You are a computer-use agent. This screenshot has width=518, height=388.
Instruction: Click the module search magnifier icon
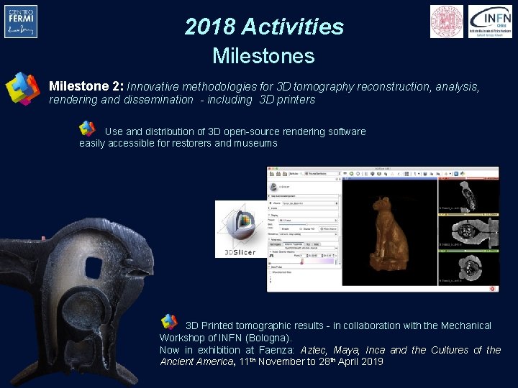(x=301, y=174)
